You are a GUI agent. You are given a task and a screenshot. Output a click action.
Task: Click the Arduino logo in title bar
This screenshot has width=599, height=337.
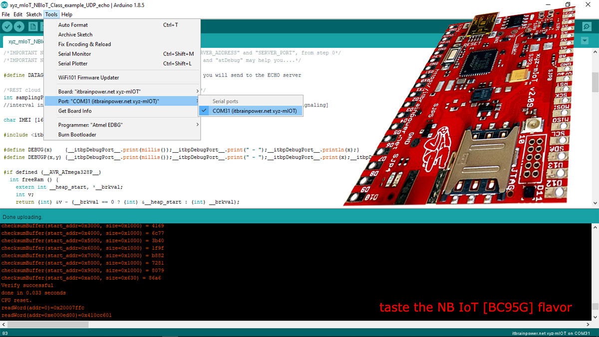click(4, 4)
